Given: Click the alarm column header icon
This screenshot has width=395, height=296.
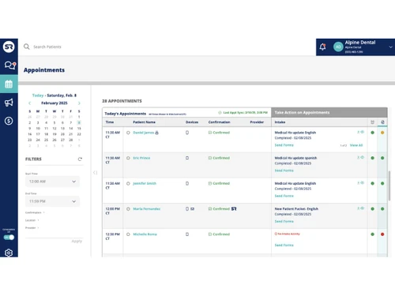Looking at the screenshot, I should 372,122.
